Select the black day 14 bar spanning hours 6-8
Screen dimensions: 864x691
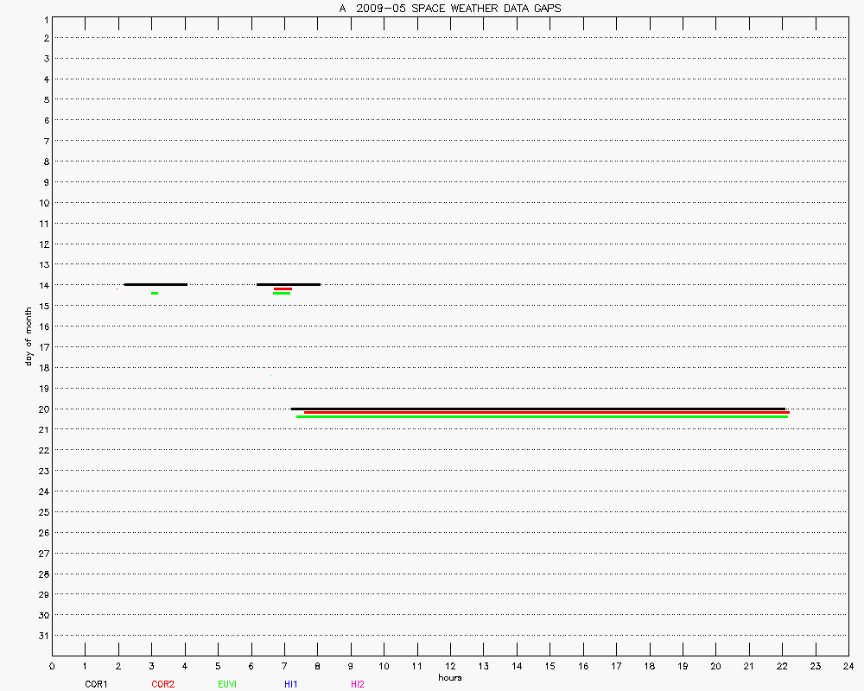tap(289, 284)
